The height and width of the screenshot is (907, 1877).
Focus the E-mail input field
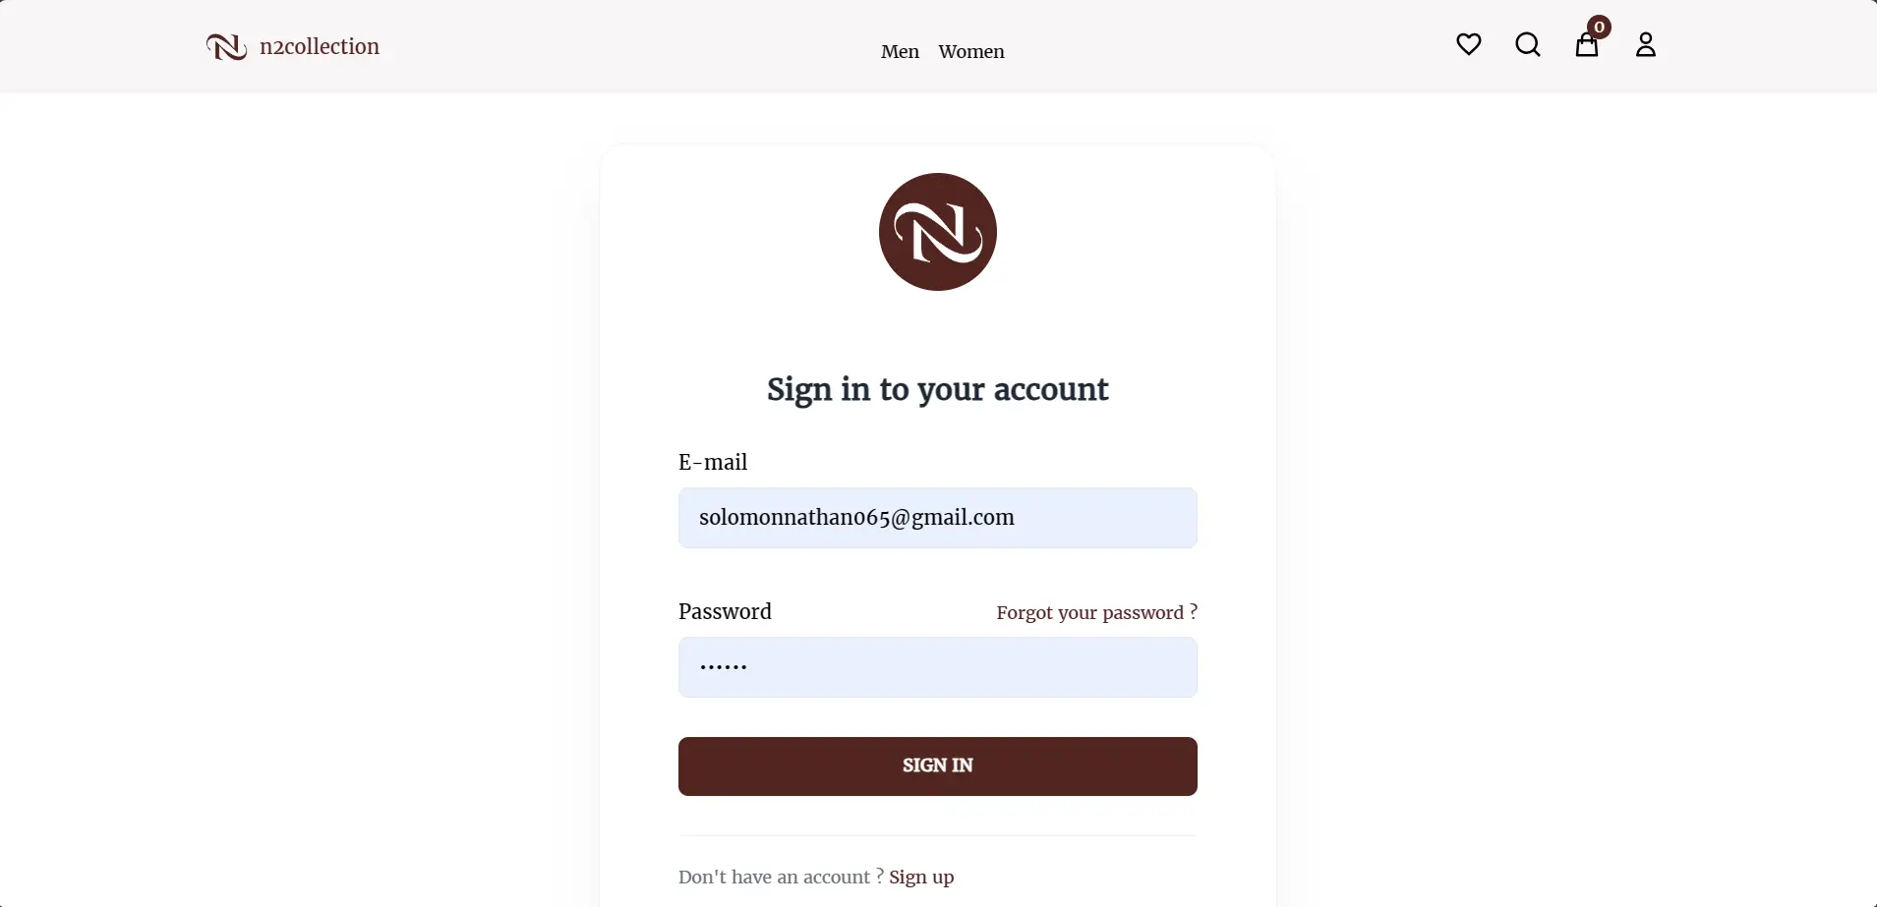938,518
